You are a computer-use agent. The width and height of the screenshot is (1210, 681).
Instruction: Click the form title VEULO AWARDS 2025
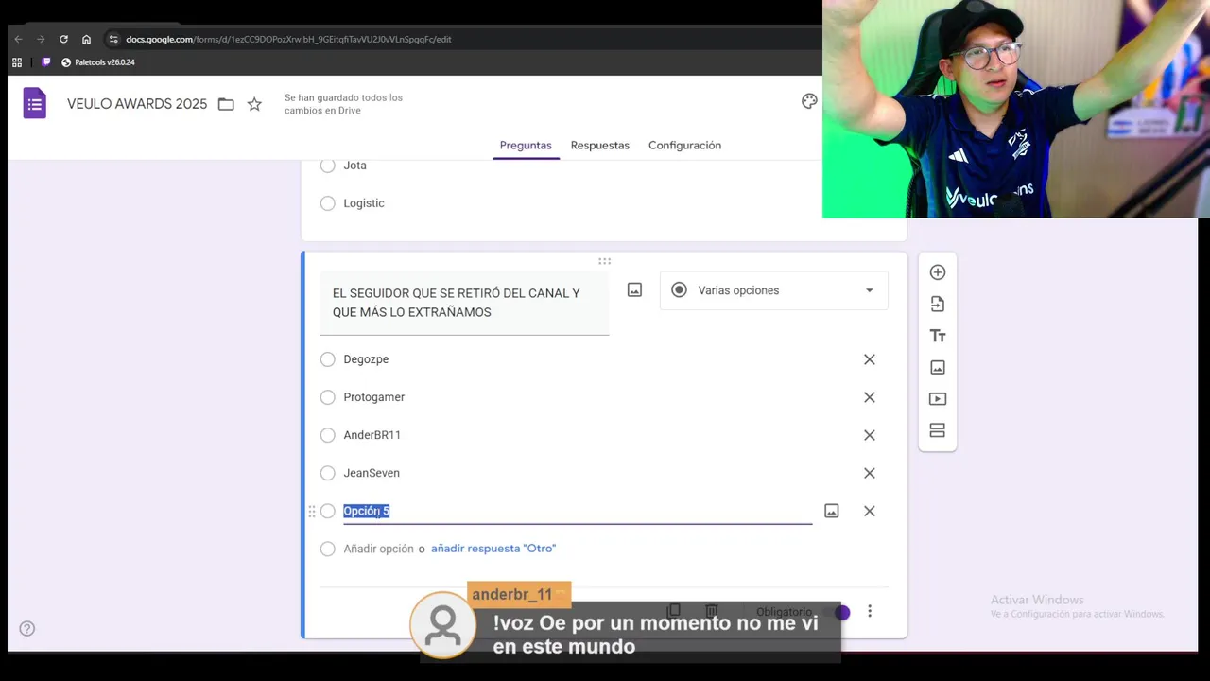(137, 104)
